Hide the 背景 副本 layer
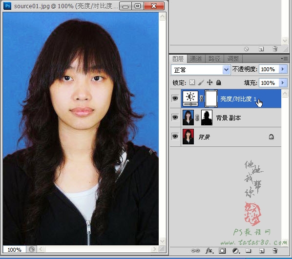292x259 pixels. tap(175, 118)
